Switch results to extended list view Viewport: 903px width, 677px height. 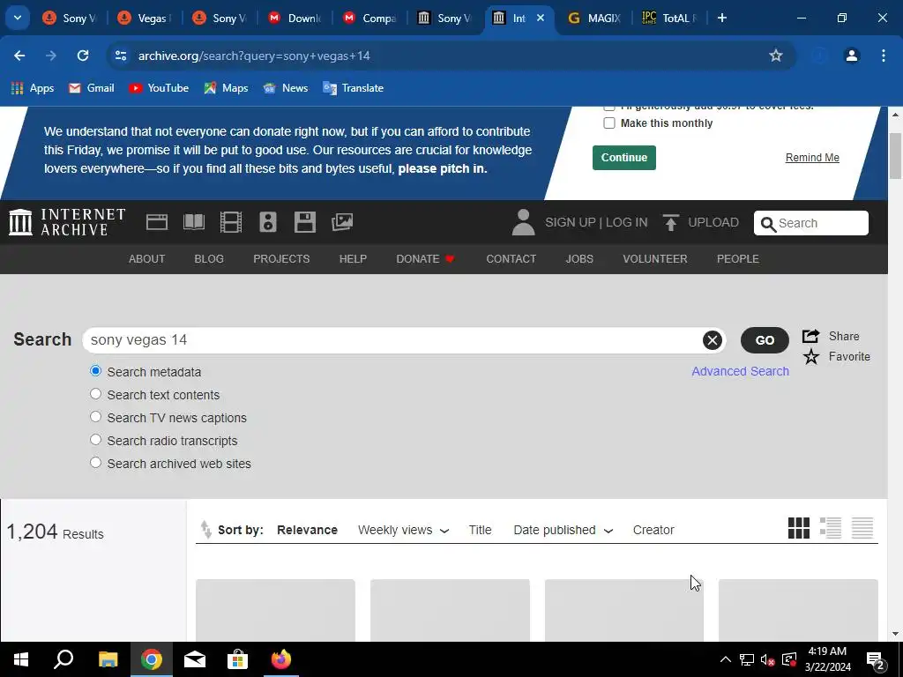coord(831,528)
